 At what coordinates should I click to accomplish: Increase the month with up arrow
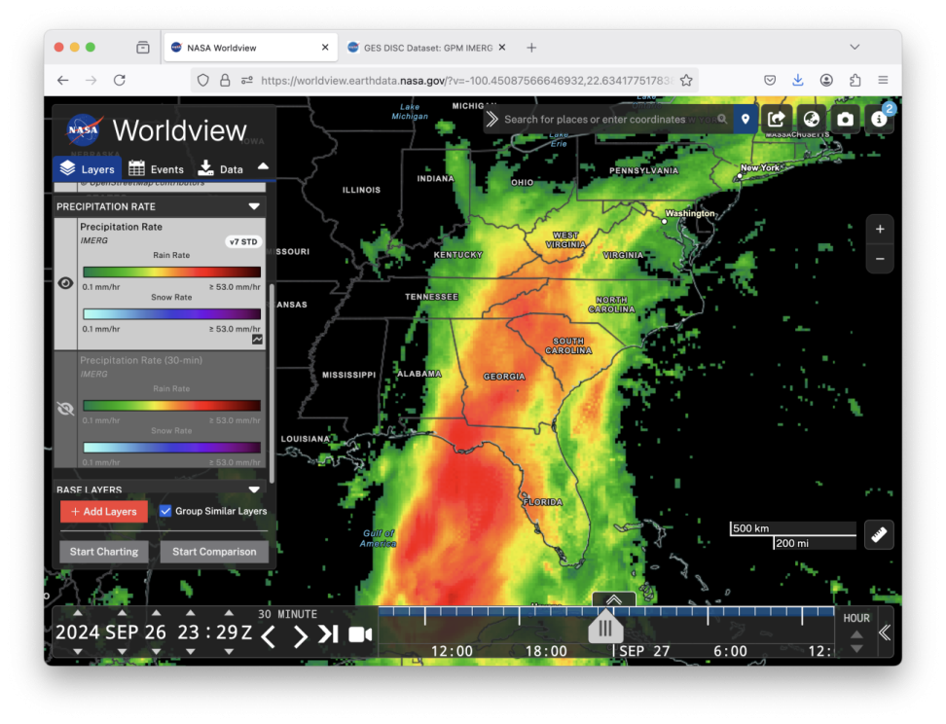point(122,613)
